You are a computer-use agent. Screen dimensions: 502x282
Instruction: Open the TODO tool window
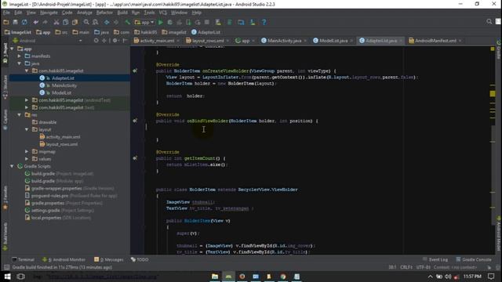pyautogui.click(x=140, y=259)
